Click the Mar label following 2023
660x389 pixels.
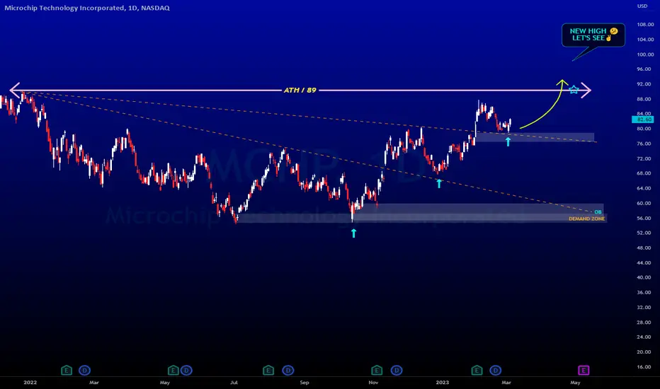point(506,383)
